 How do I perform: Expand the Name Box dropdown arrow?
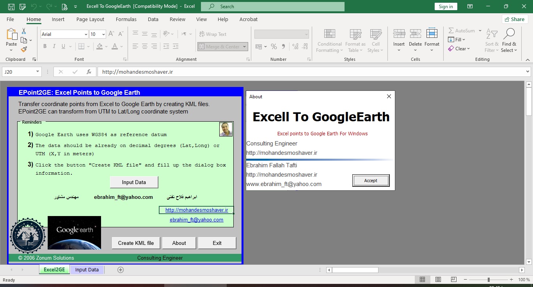[x=38, y=72]
